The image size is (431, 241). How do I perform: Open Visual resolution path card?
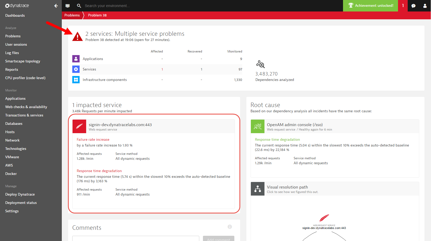tap(335, 189)
